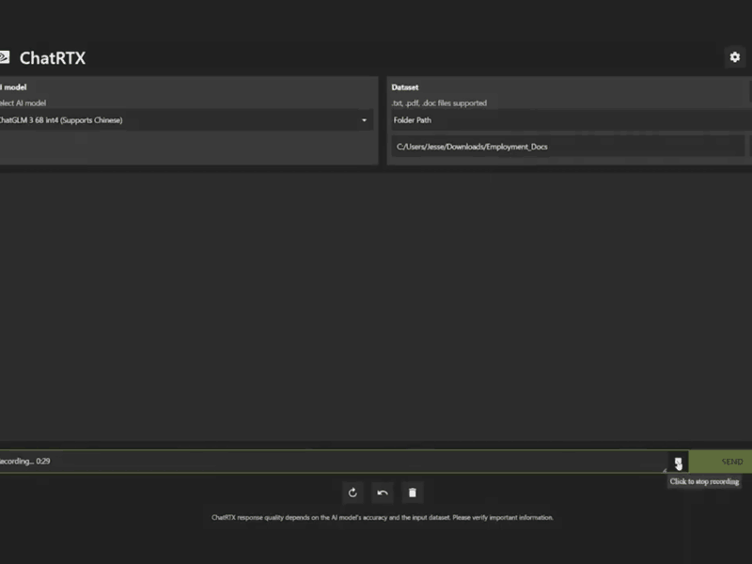Image resolution: width=752 pixels, height=564 pixels.
Task: Open ChatRTX settings gear
Action: click(x=734, y=57)
